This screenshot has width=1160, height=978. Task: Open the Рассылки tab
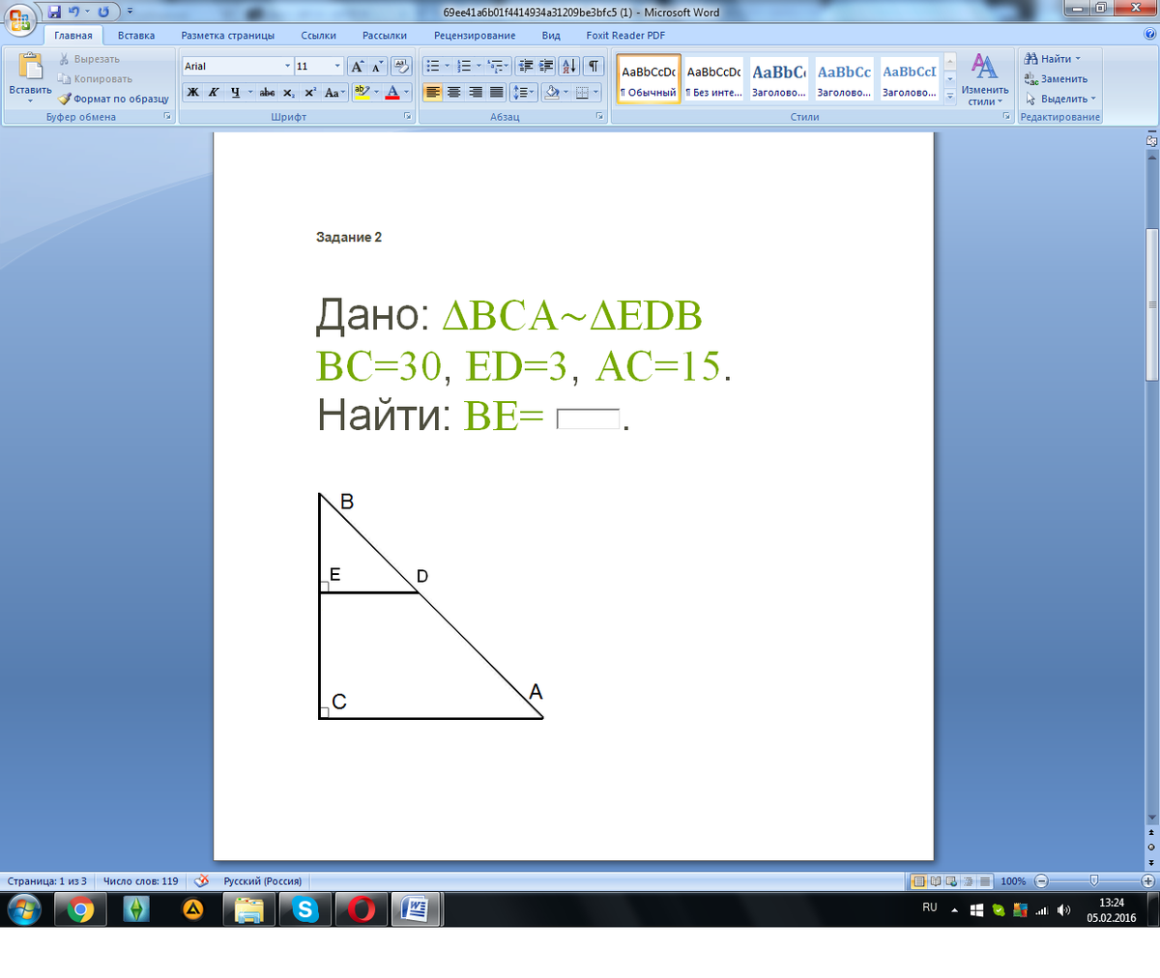coord(385,35)
